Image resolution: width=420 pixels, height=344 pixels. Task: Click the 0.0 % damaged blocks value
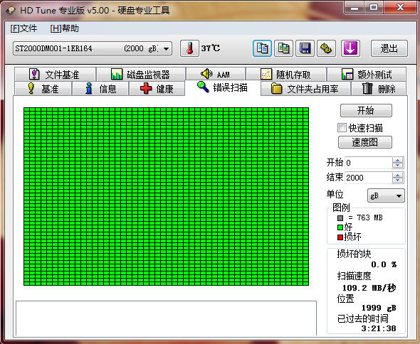[384, 264]
